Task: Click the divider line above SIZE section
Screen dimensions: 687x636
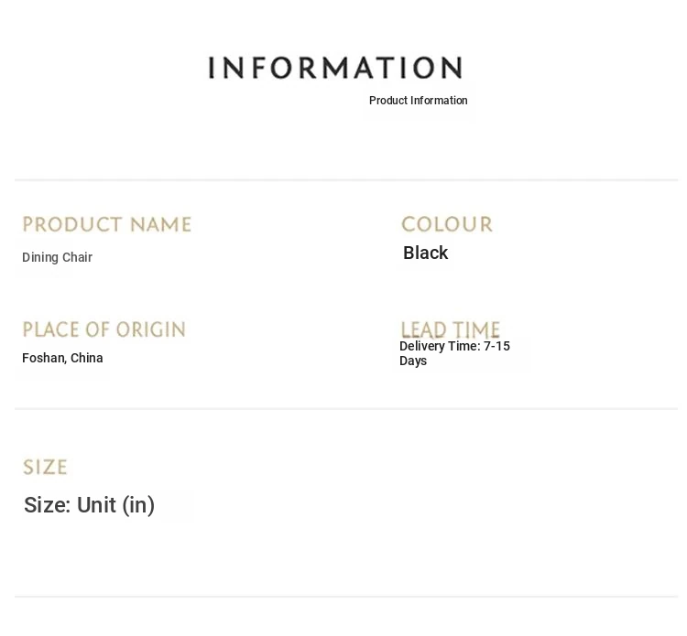Action: [x=346, y=409]
